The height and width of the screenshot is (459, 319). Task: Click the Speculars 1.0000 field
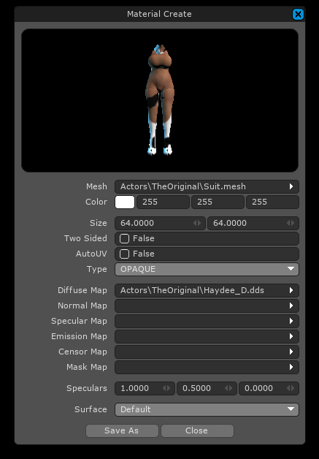point(145,388)
